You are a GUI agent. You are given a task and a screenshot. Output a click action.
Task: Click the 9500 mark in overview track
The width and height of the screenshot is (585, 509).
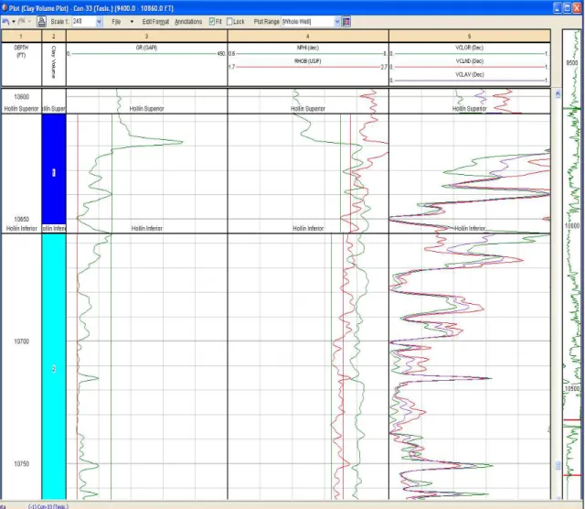point(572,63)
